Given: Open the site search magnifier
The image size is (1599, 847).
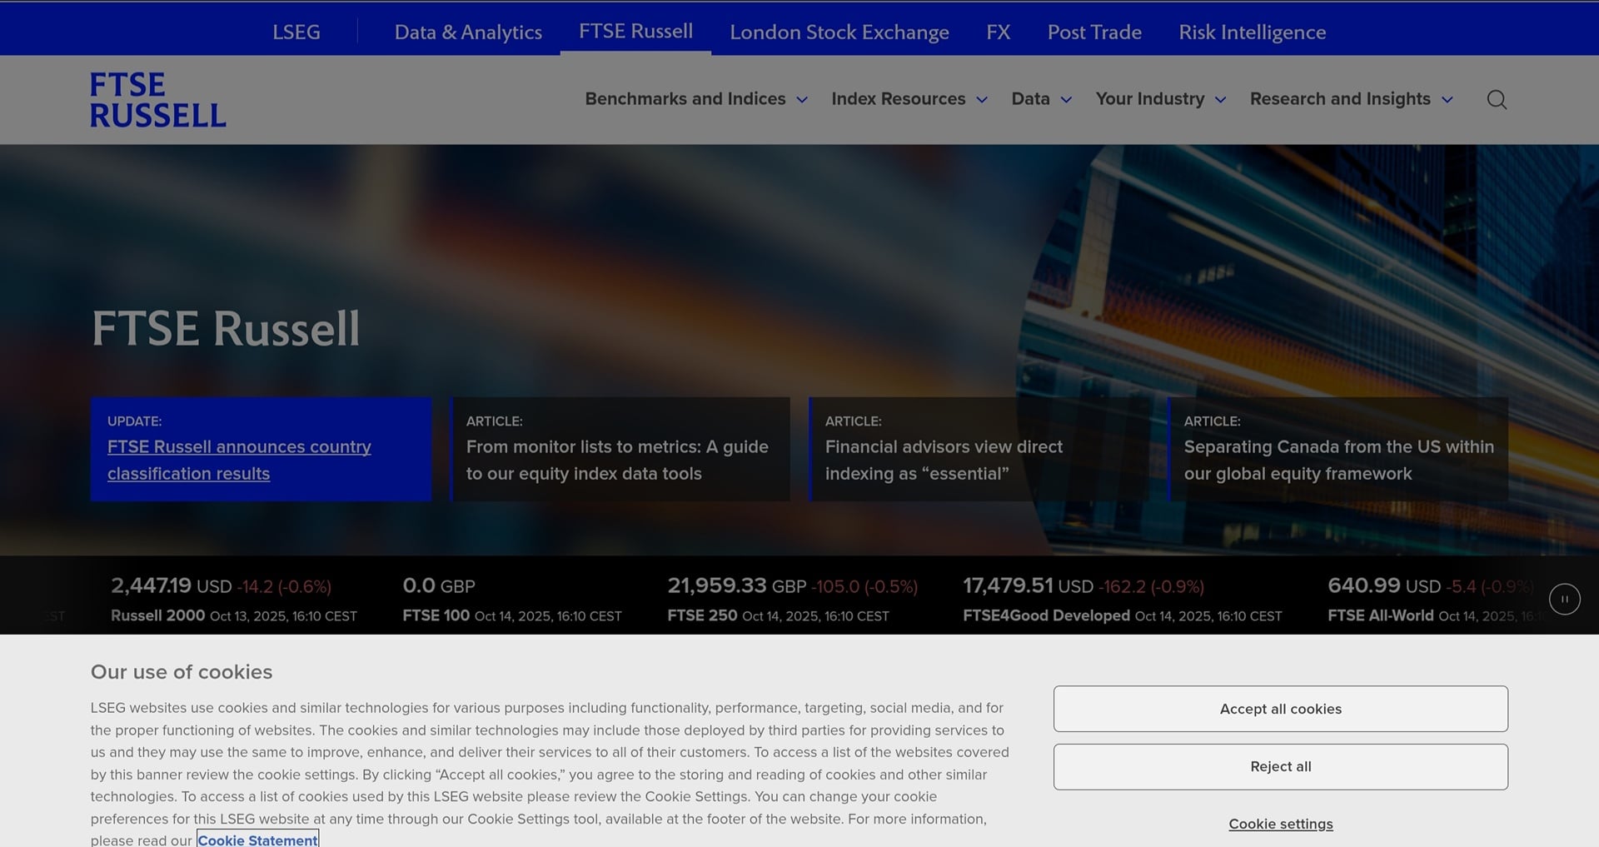Looking at the screenshot, I should (1497, 100).
